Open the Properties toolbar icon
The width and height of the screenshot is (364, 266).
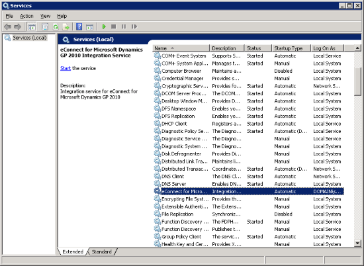click(45, 26)
